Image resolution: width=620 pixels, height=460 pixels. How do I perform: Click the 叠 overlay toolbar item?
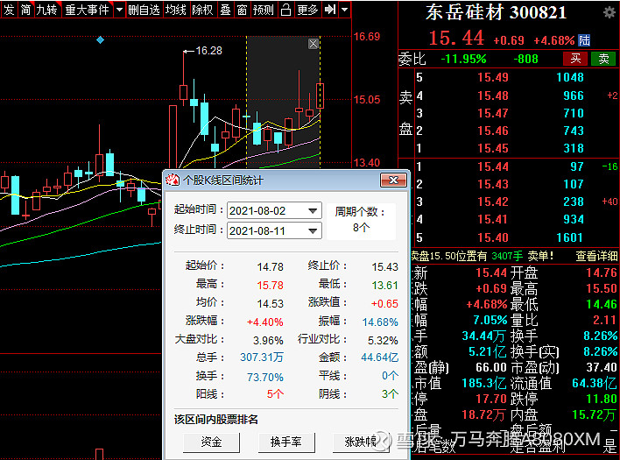click(225, 10)
